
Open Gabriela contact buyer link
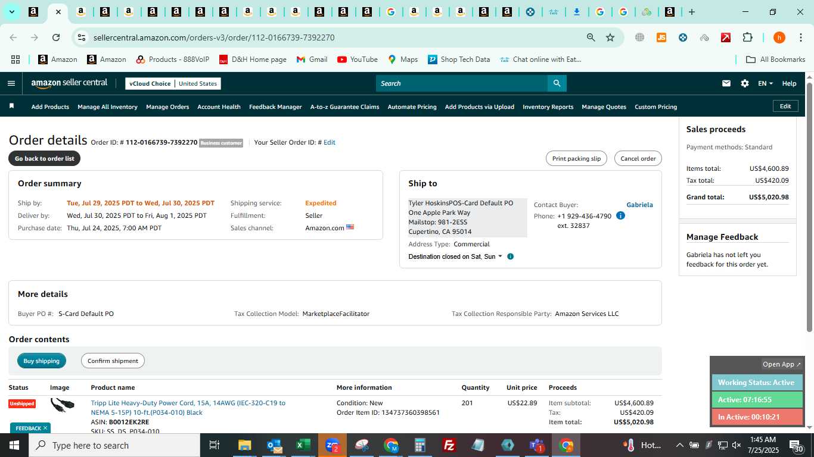click(x=639, y=205)
